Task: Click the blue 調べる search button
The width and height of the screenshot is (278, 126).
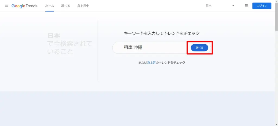Action: point(200,48)
